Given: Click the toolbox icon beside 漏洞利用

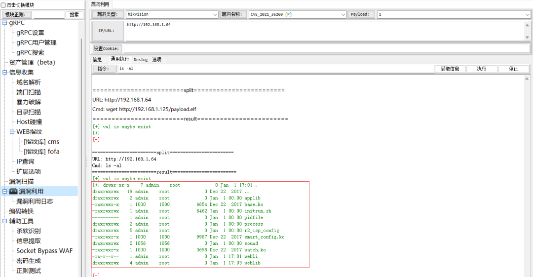Looking at the screenshot, I should point(13,191).
